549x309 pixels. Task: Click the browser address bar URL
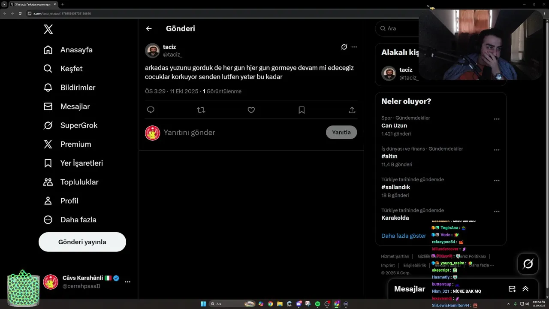62,13
